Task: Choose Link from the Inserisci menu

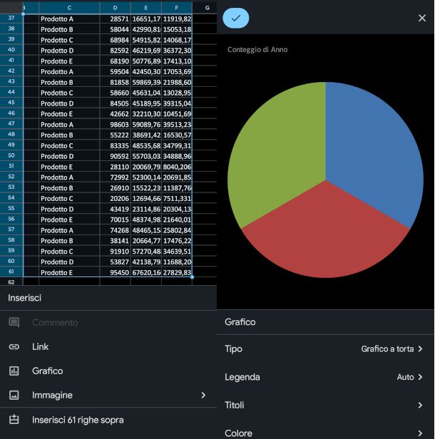Action: point(108,346)
